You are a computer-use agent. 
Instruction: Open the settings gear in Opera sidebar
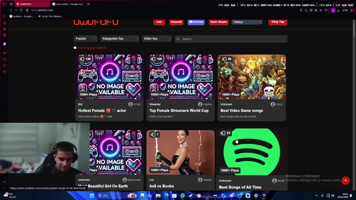pyautogui.click(x=4, y=72)
